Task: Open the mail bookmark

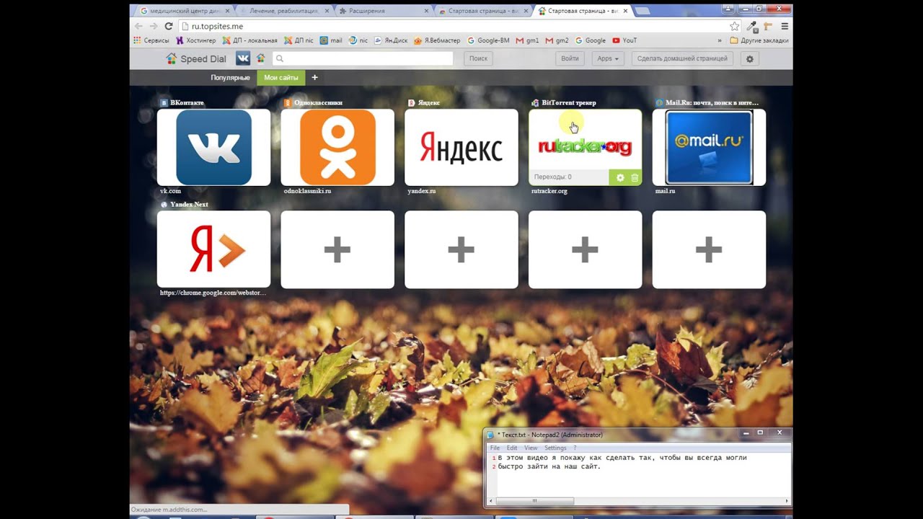Action: (331, 40)
